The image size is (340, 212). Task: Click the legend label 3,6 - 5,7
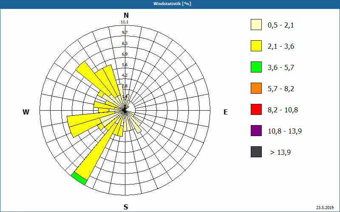pyautogui.click(x=281, y=68)
